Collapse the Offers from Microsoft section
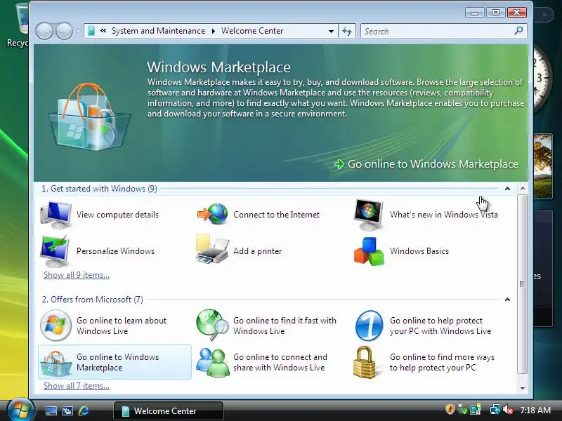The image size is (562, 421). pyautogui.click(x=507, y=300)
